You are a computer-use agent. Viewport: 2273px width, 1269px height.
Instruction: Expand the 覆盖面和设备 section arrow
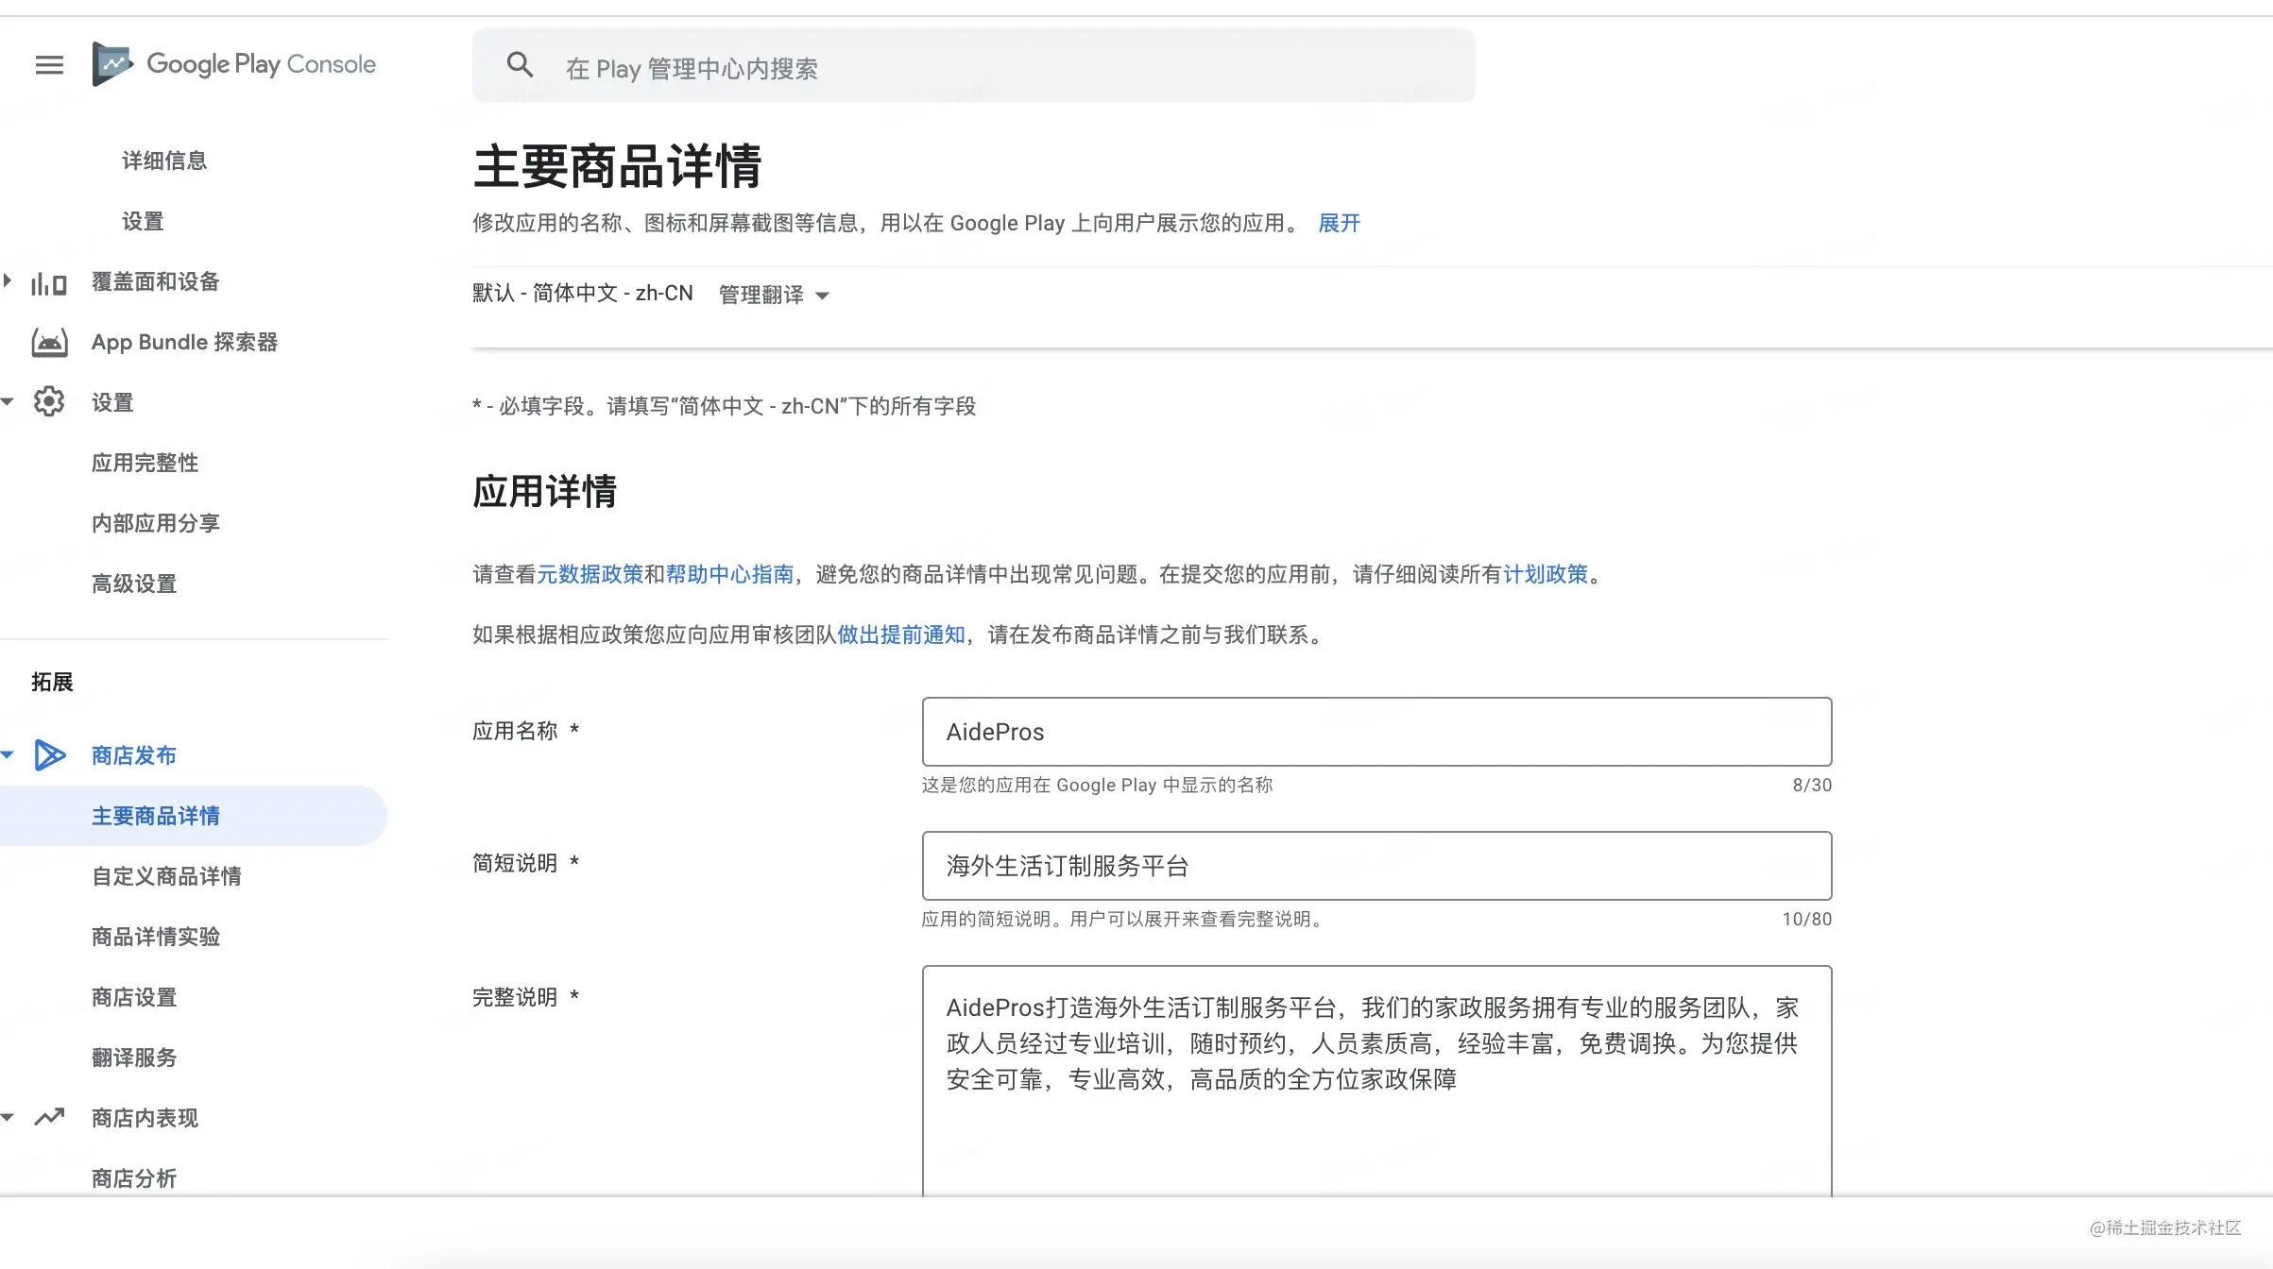coord(8,280)
